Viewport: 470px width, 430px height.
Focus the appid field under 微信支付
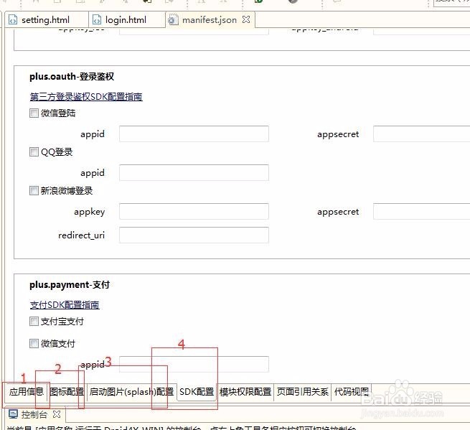point(194,365)
